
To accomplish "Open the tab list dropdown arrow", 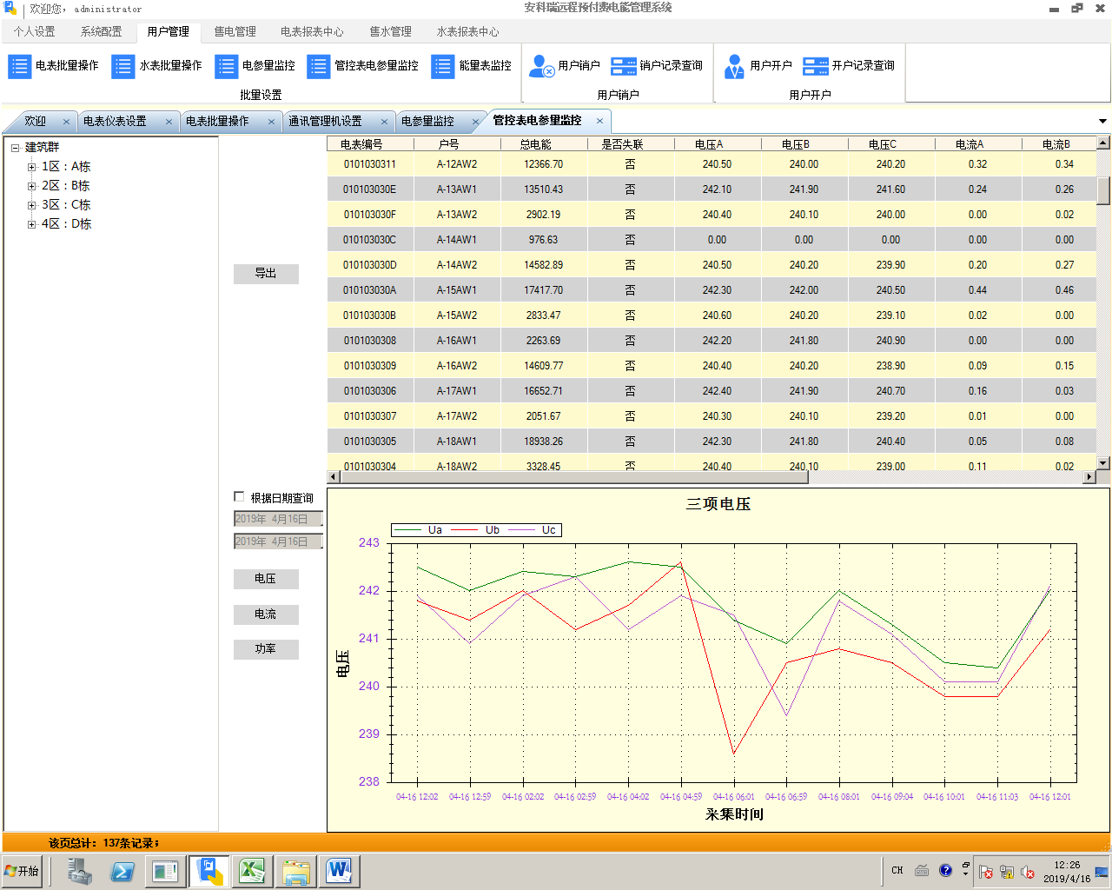I will [1102, 122].
